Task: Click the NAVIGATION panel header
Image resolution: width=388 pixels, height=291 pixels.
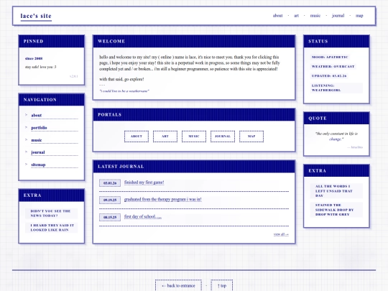Action: (x=52, y=100)
